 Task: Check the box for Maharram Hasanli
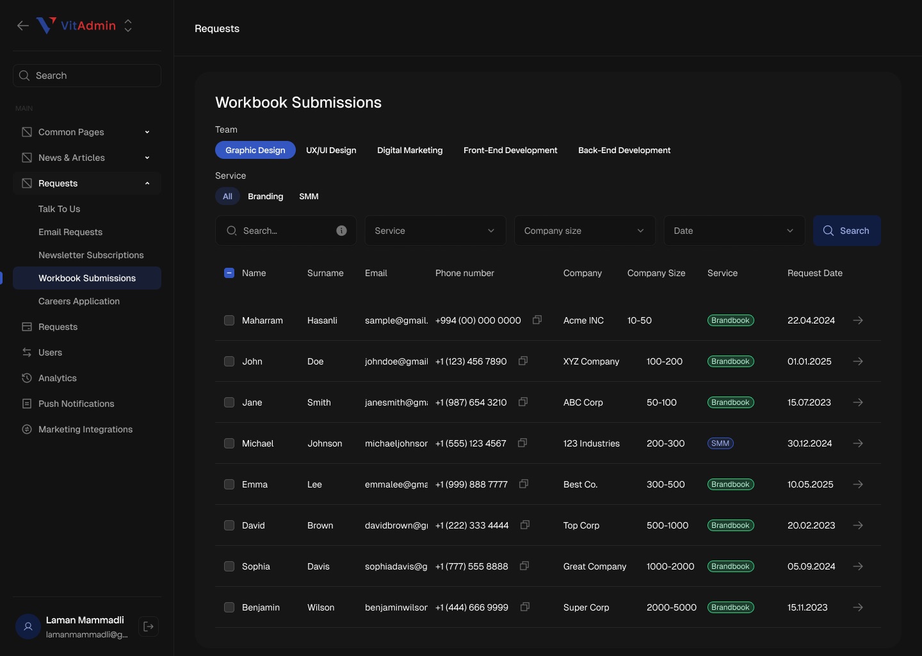pyautogui.click(x=229, y=320)
